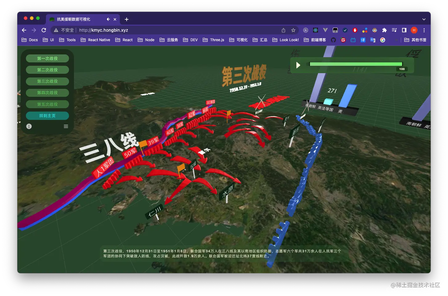Select the 第一次战役 button
This screenshot has height=296, width=448.
point(47,58)
